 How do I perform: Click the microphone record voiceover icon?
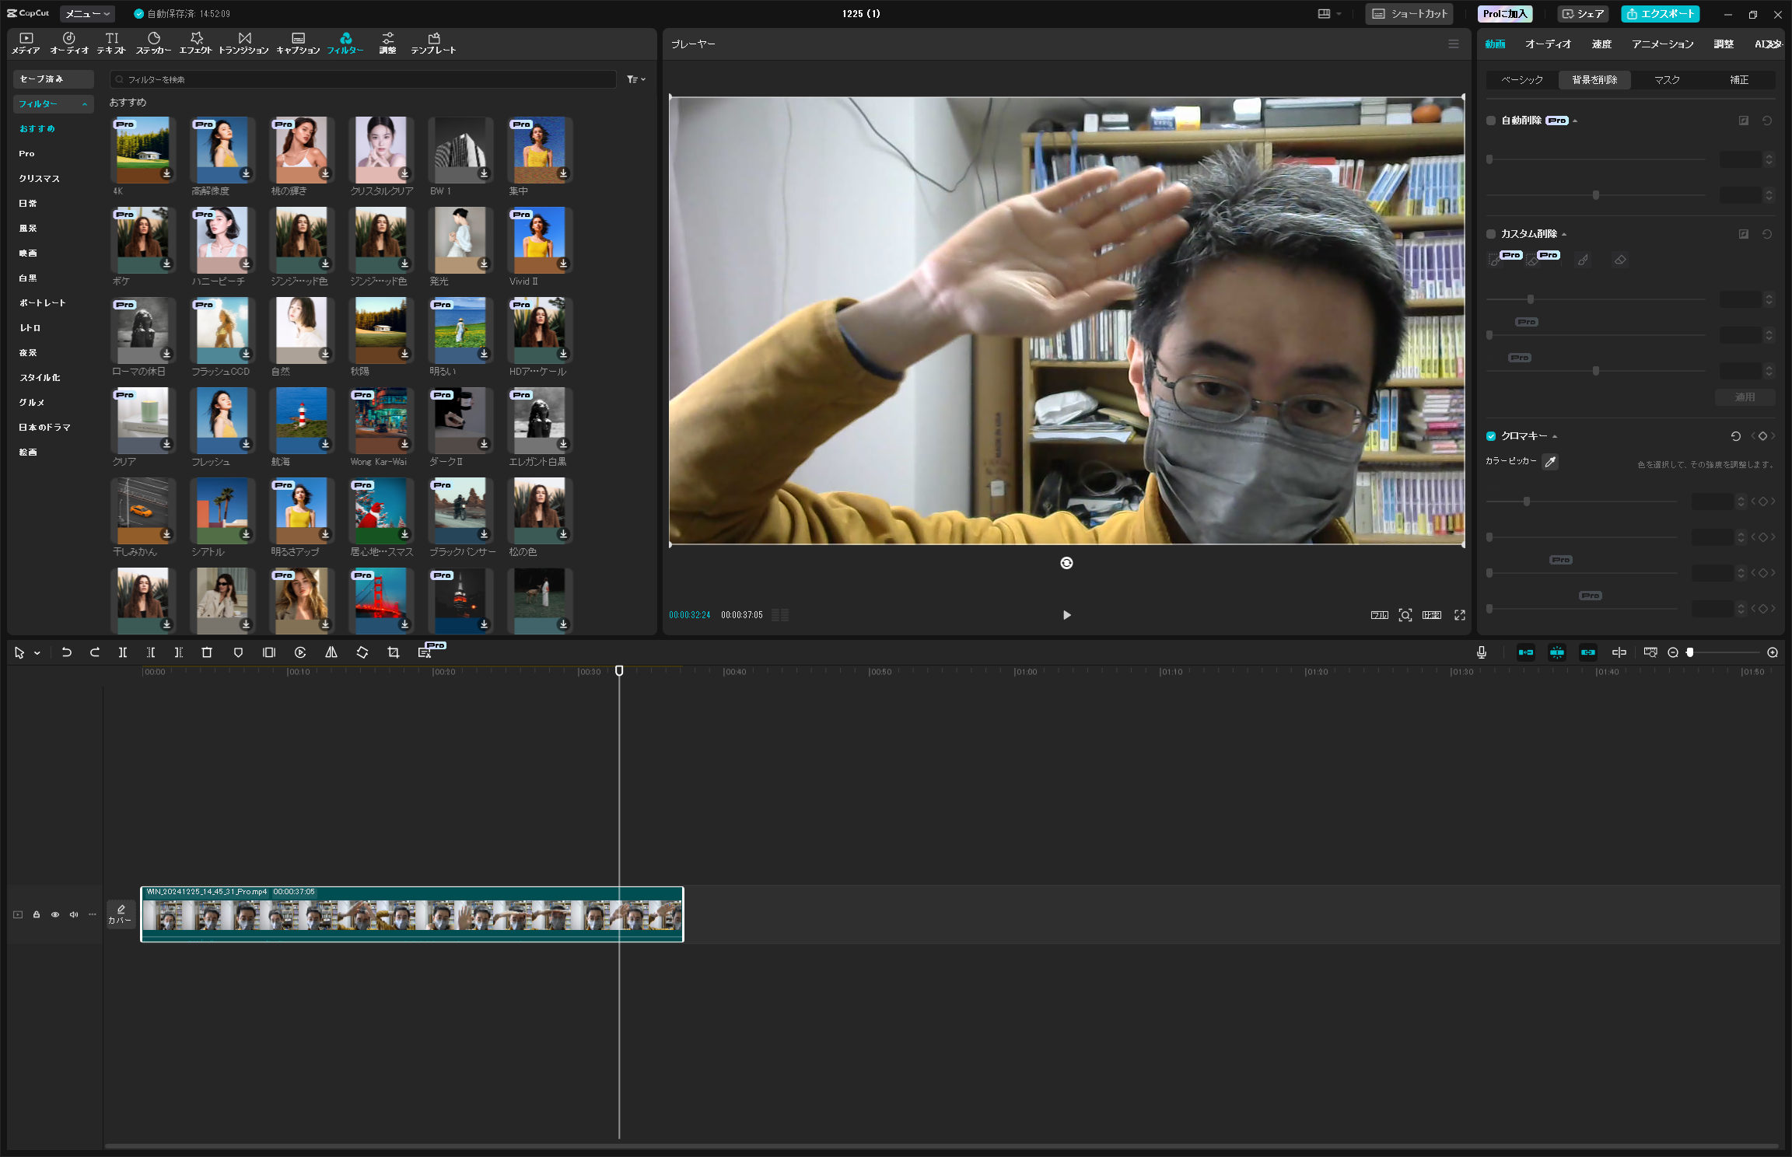pos(1482,652)
